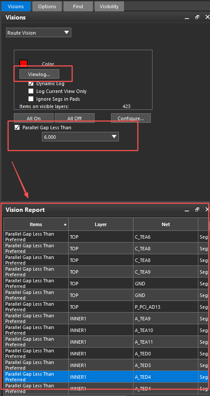Float the Visions panel window
Screen dimensions: 210x396
[197, 17]
